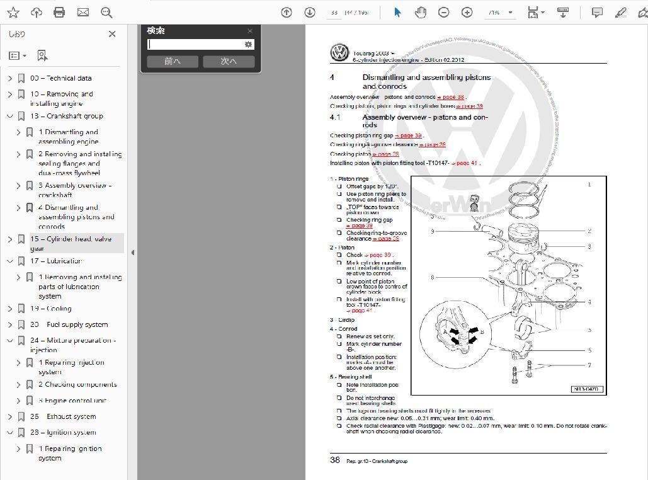Click the piston assembly diagram image
Viewport: 648px width, 480px height.
click(x=509, y=286)
